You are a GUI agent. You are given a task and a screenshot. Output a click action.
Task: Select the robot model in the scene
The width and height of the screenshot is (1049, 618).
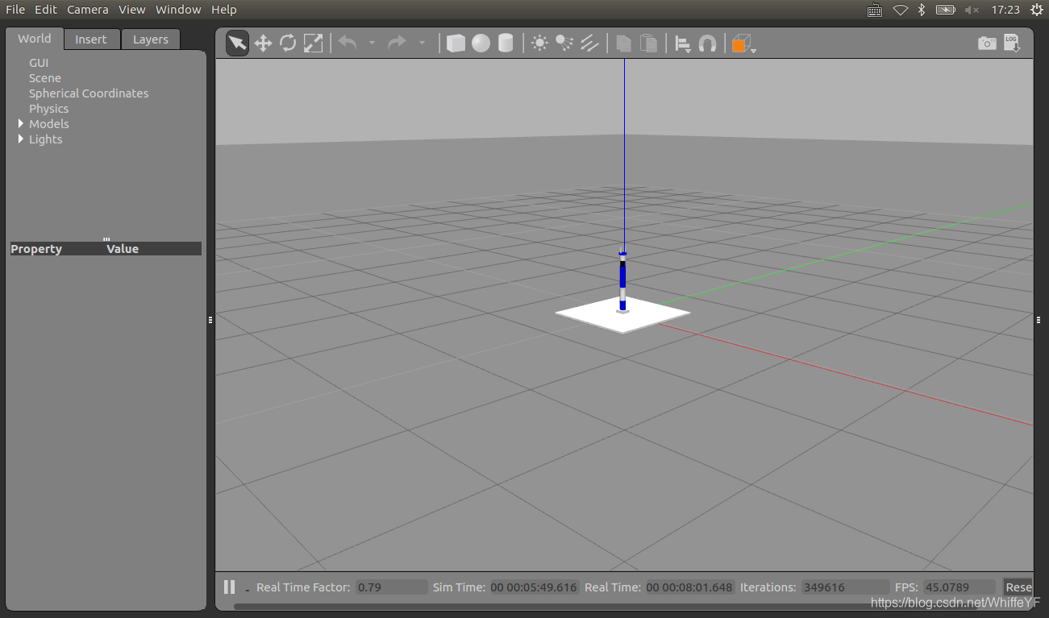click(x=622, y=280)
